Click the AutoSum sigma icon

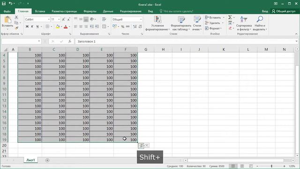coord(230,17)
